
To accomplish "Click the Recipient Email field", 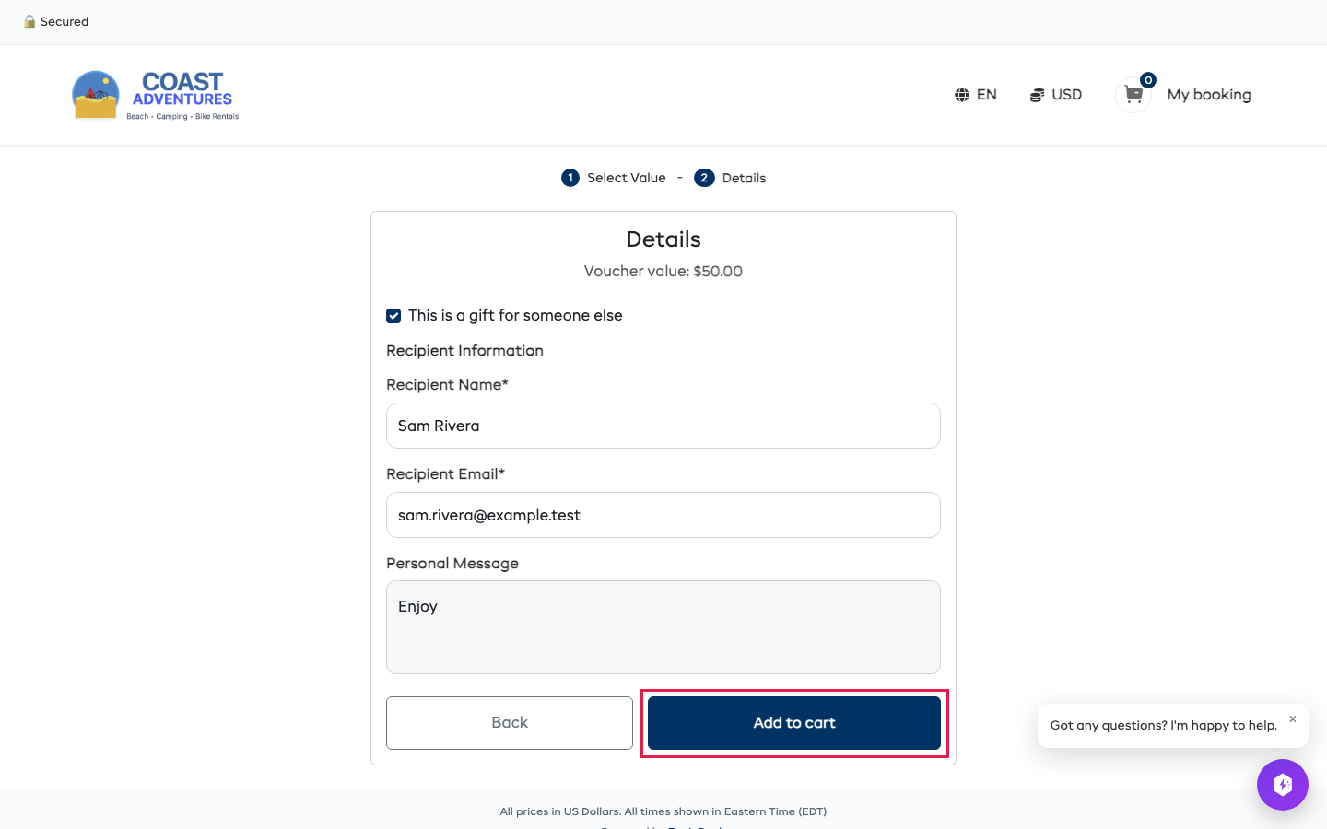I will (x=663, y=515).
